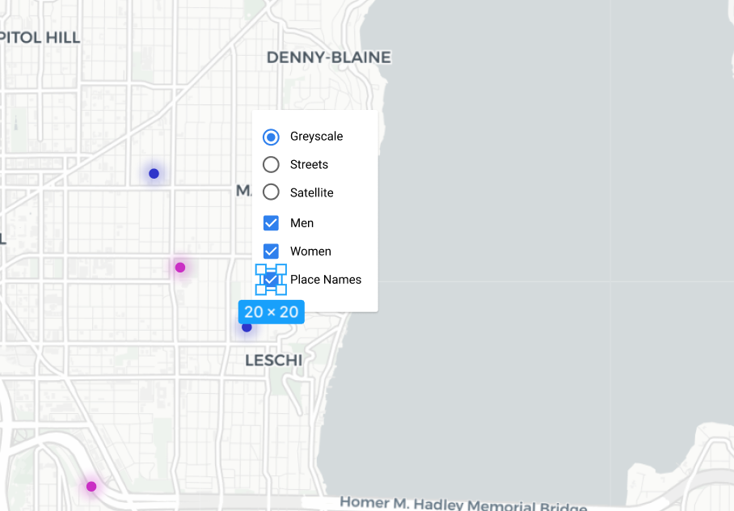Viewport: 734px width, 511px height.
Task: Click the DENNY-BLAINE neighborhood label
Action: 328,57
